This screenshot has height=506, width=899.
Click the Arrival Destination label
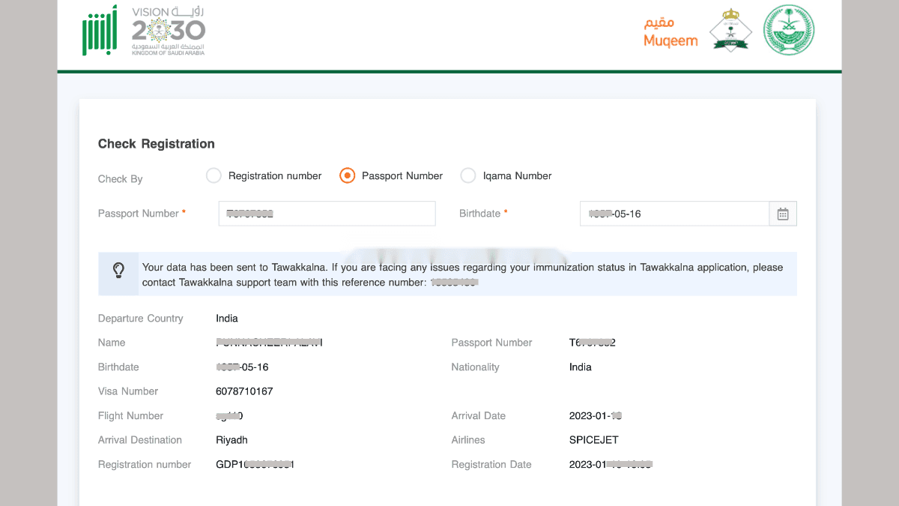pos(140,440)
